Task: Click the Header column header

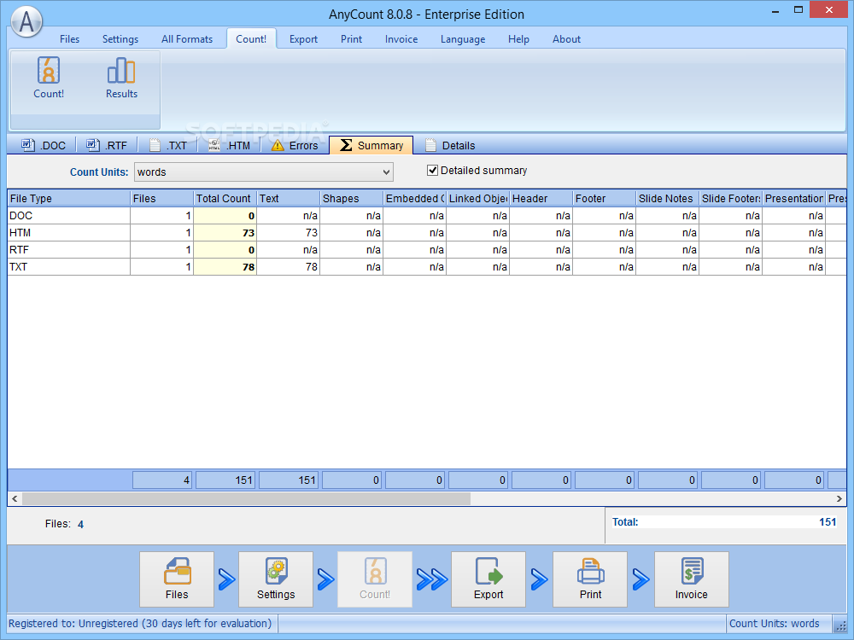Action: (x=541, y=199)
